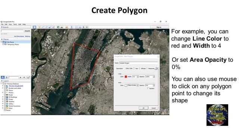Open the Edit menu
Screen dimensions: 239x134
pos(6,24)
